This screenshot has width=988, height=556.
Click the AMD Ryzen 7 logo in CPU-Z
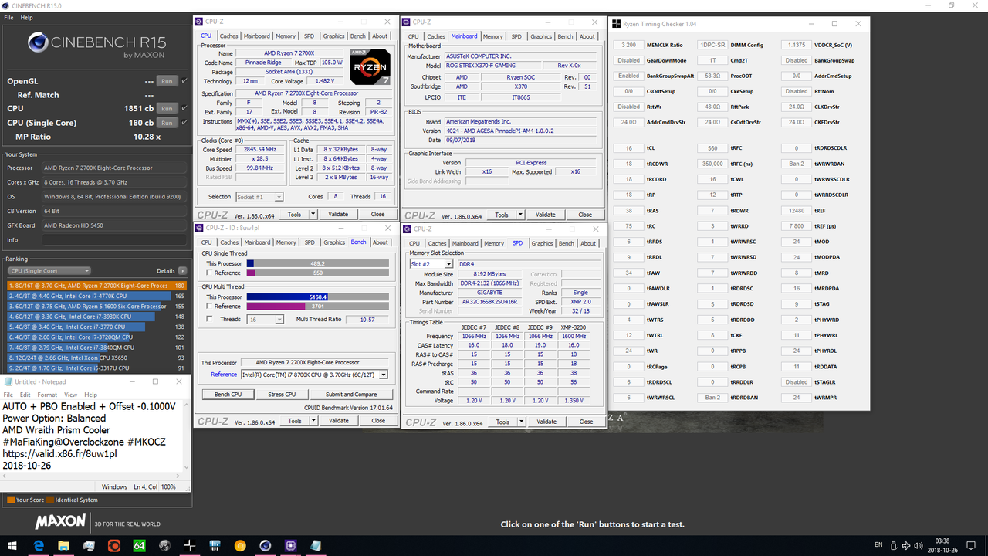[370, 66]
